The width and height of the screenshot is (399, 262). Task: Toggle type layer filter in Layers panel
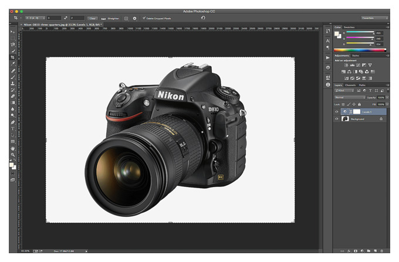[370, 90]
